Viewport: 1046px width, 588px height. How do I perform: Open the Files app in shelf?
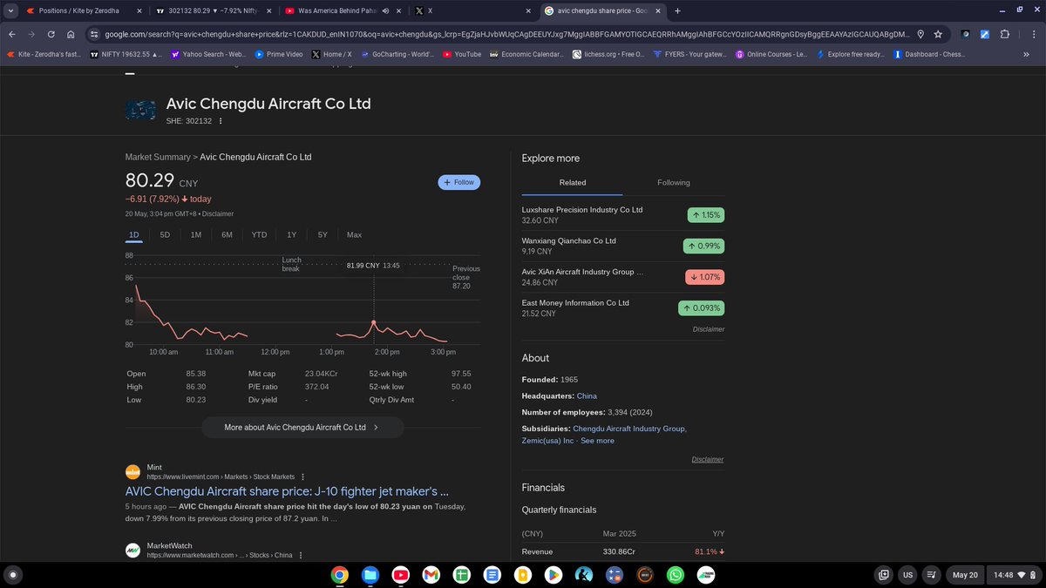pyautogui.click(x=370, y=575)
